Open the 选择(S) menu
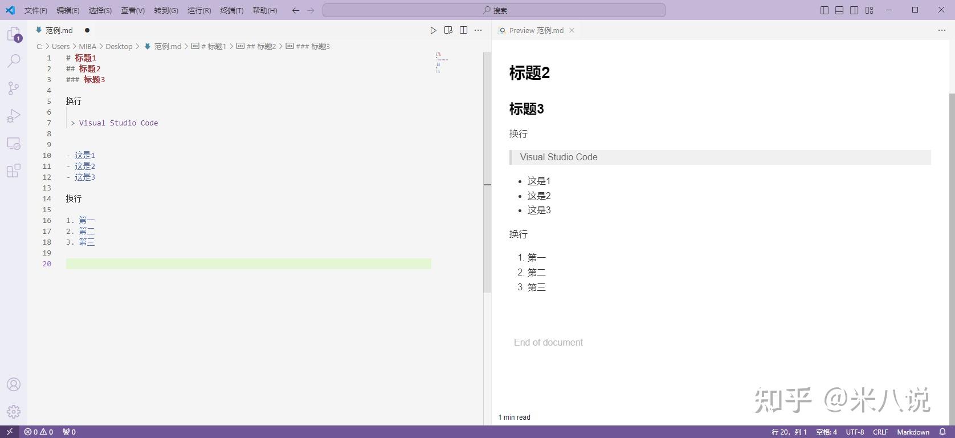This screenshot has width=955, height=438. pyautogui.click(x=100, y=10)
